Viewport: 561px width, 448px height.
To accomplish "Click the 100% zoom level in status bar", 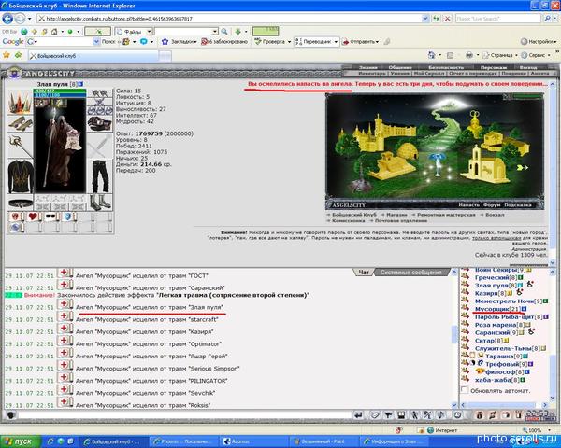I will (x=537, y=430).
